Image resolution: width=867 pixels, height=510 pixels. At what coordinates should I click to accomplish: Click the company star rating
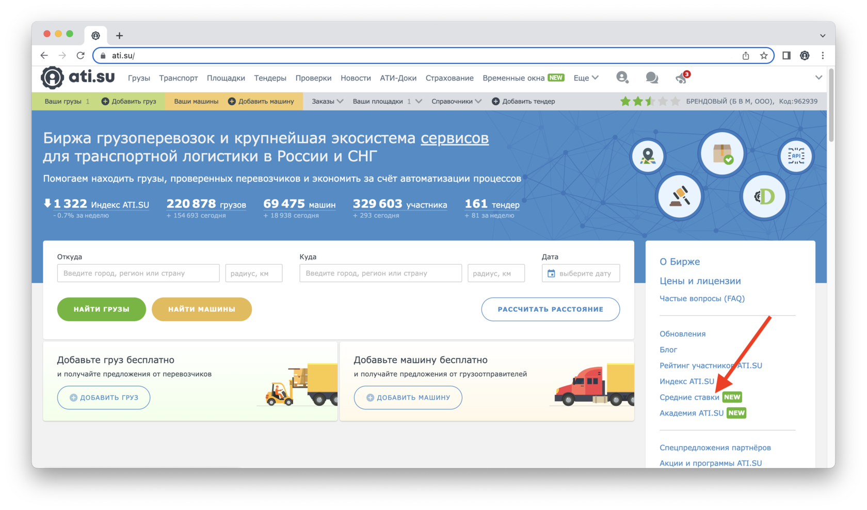(x=650, y=101)
